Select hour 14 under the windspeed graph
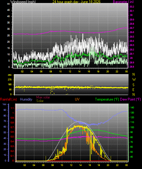Viewport: 142px width, 169px height. [x=79, y=71]
